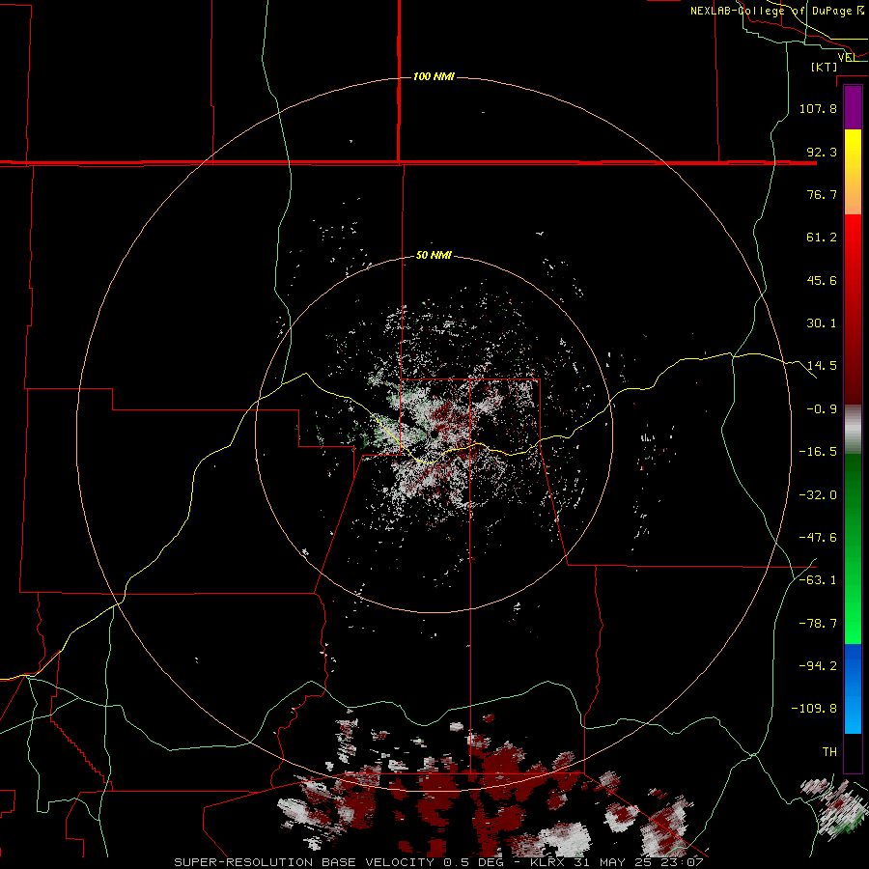Click the 107.8 scale value

[x=818, y=108]
